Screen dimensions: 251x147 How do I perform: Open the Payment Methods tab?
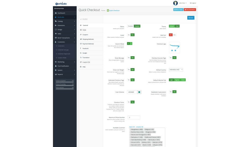[88, 44]
